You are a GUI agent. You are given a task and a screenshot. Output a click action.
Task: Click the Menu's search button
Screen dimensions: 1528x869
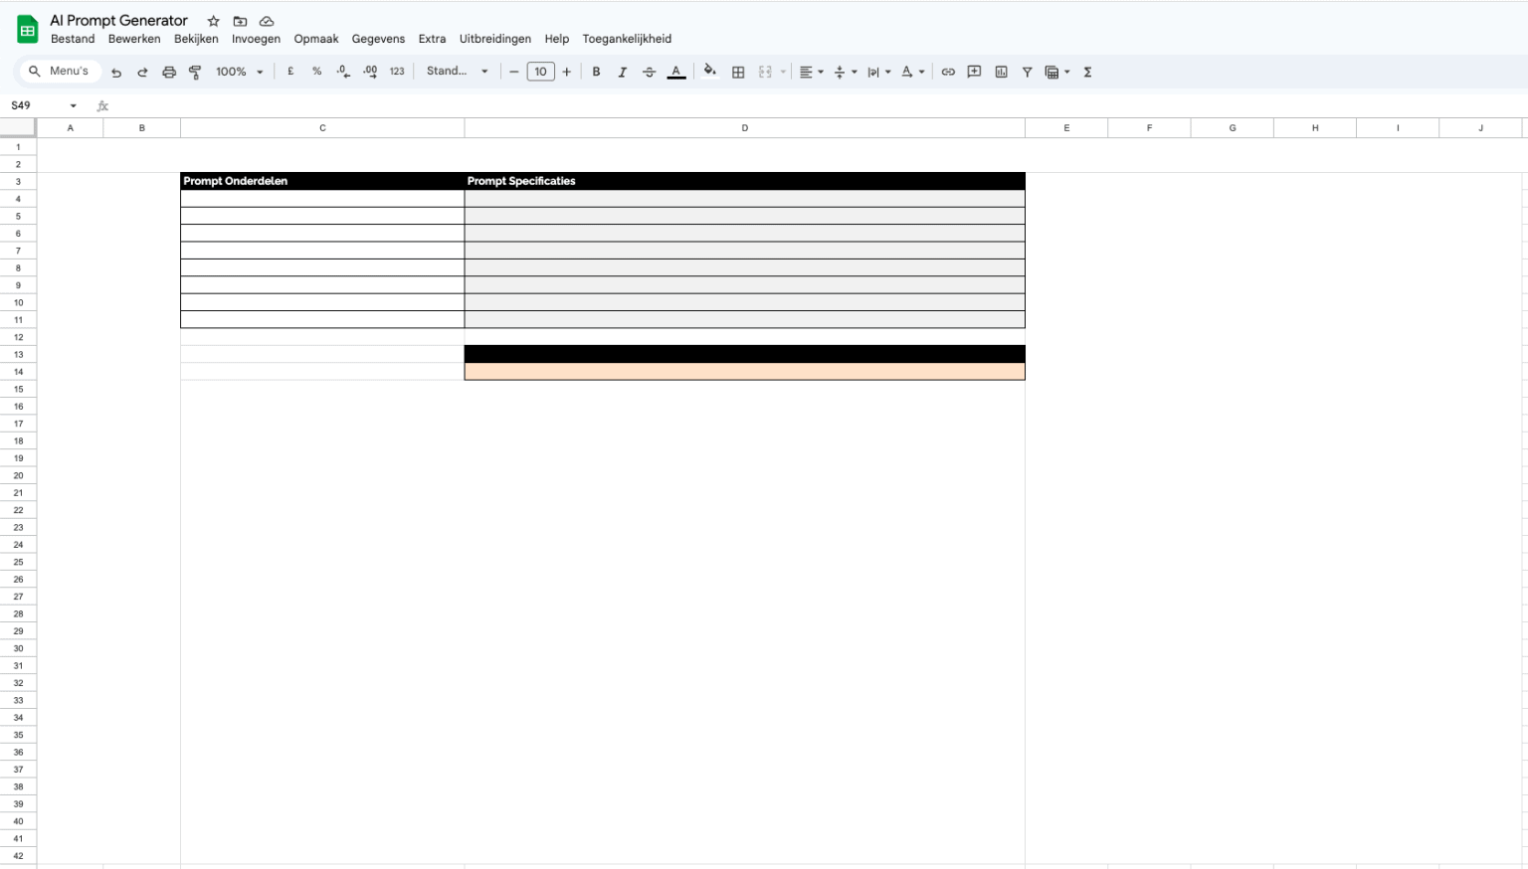point(60,71)
